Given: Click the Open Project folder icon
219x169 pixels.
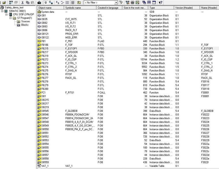Looking at the screenshot, I should [4, 2].
